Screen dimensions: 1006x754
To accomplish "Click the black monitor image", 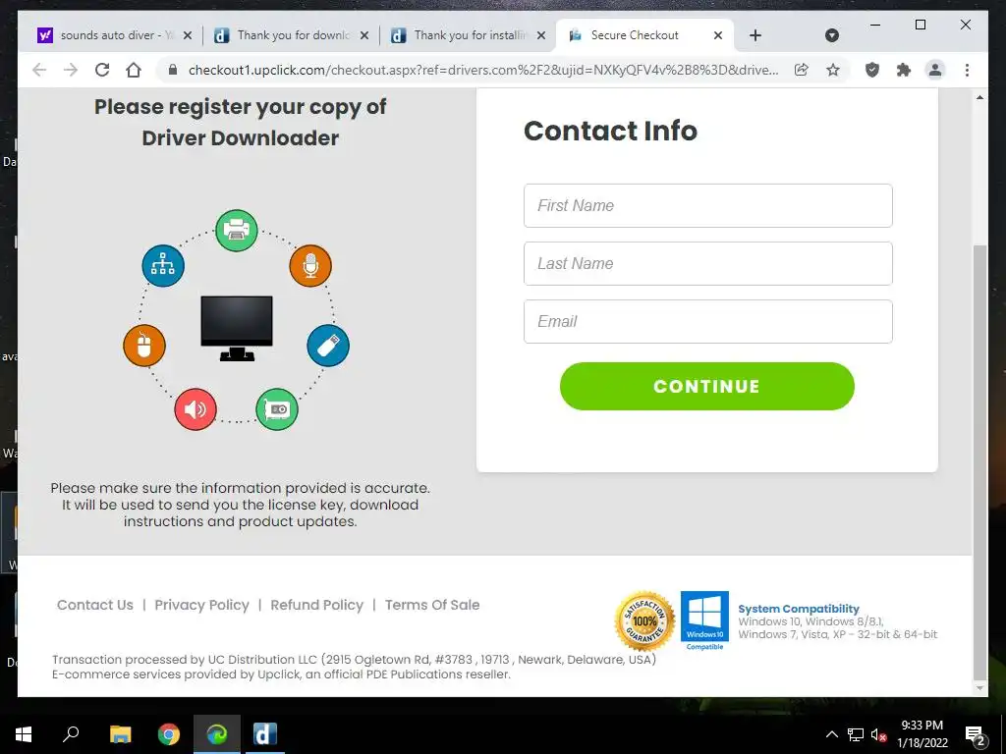I will tap(237, 328).
